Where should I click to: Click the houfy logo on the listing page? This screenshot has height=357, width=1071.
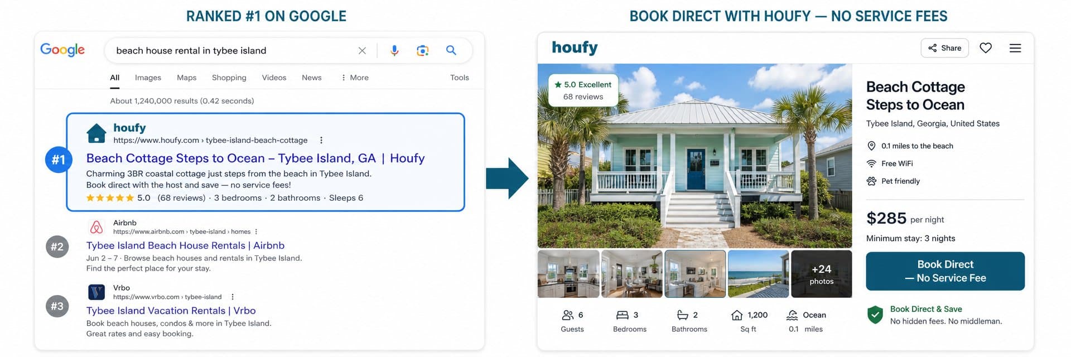tap(575, 48)
